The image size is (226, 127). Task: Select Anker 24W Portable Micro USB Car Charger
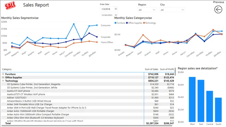[x=88, y=104]
